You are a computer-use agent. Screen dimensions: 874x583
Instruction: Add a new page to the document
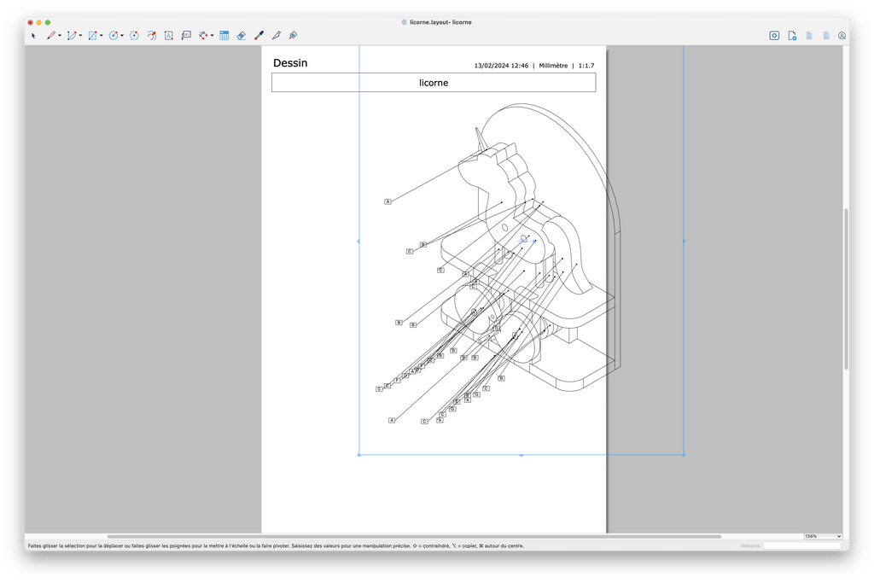click(792, 36)
